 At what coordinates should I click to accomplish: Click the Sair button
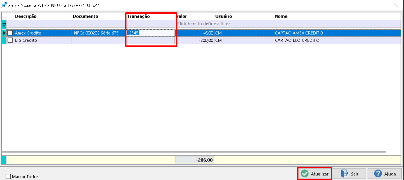point(349,174)
